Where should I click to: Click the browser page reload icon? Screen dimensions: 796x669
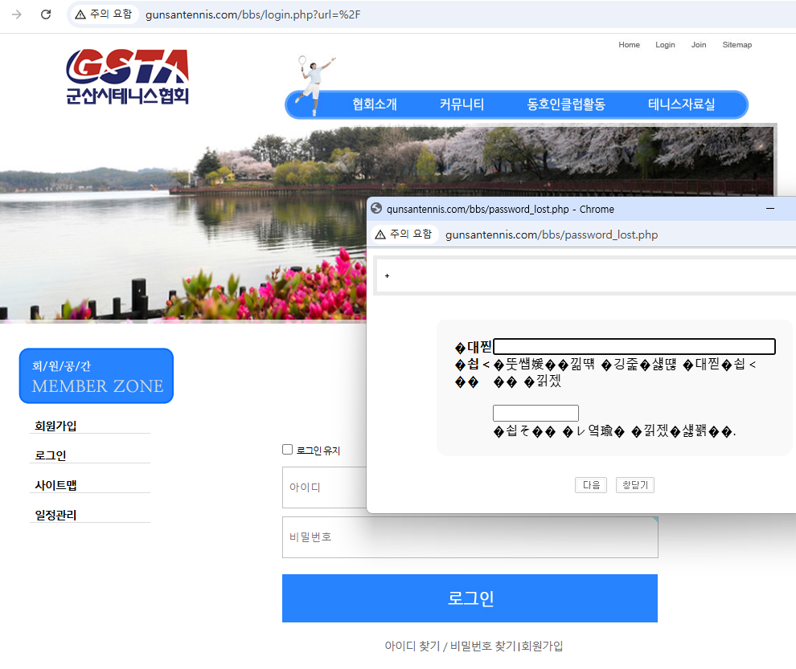coord(46,14)
